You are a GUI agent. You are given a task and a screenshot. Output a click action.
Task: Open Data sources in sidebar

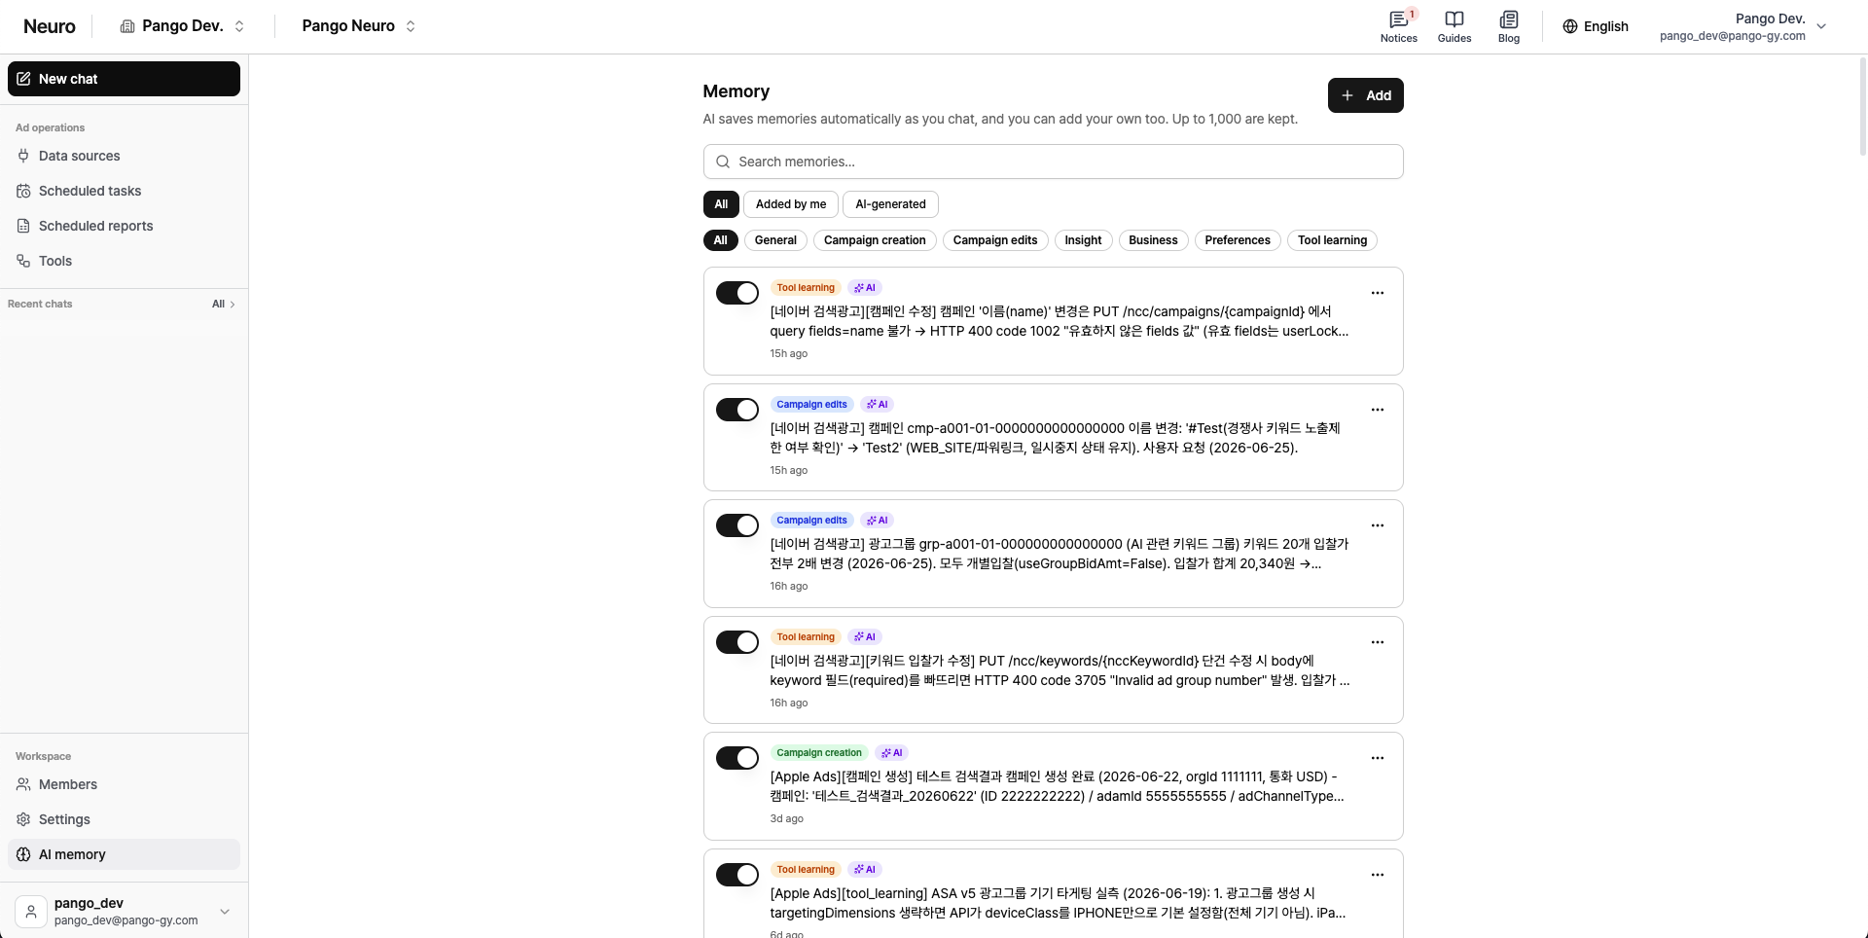pos(124,156)
